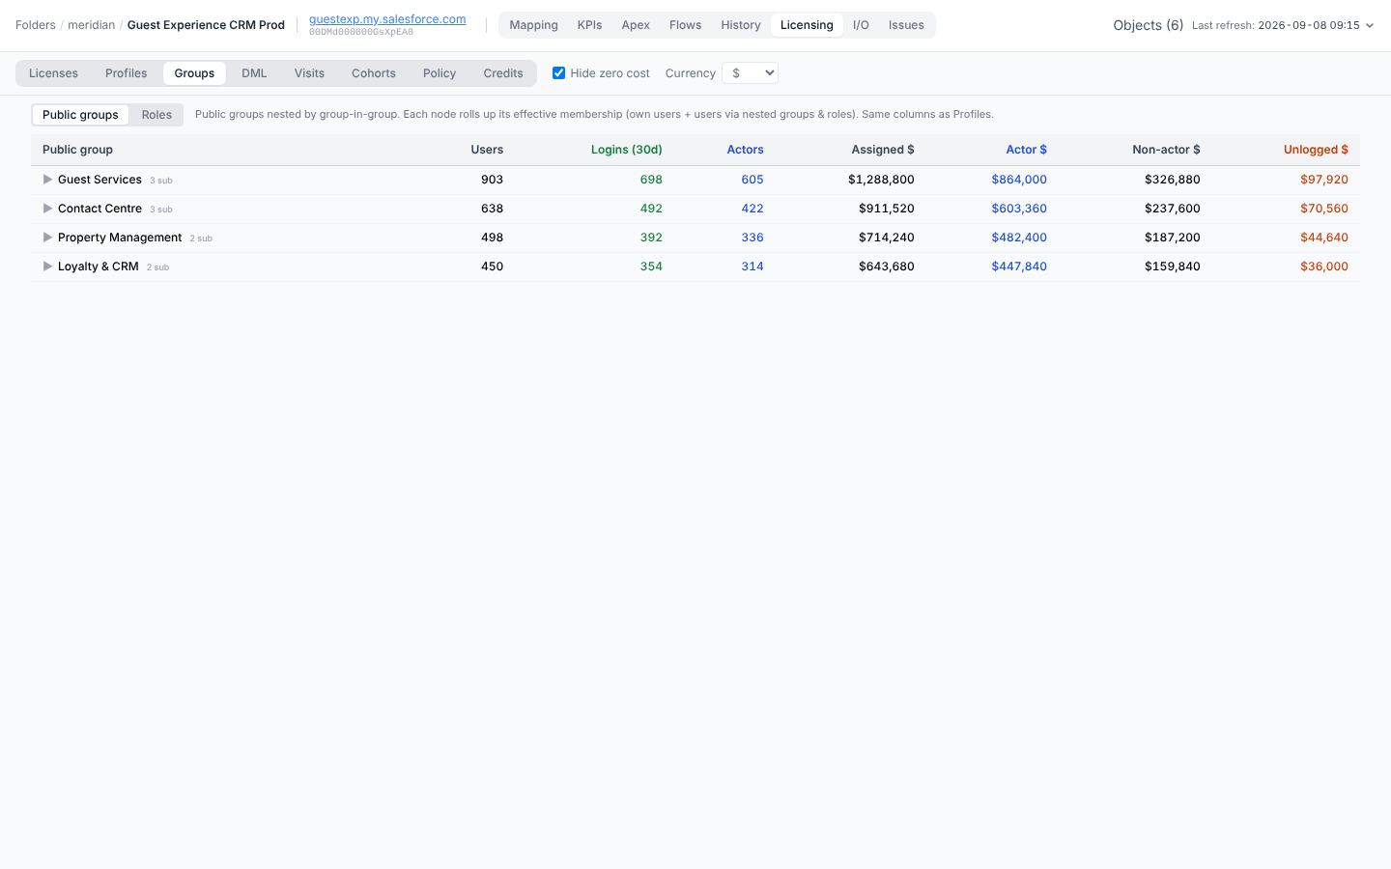
Task: Click the Objects (6) label
Action: 1148,25
